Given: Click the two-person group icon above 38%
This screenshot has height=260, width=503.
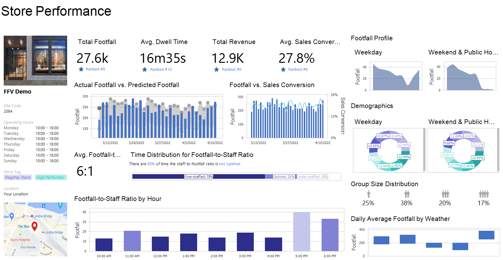Looking at the screenshot, I should point(407,194).
